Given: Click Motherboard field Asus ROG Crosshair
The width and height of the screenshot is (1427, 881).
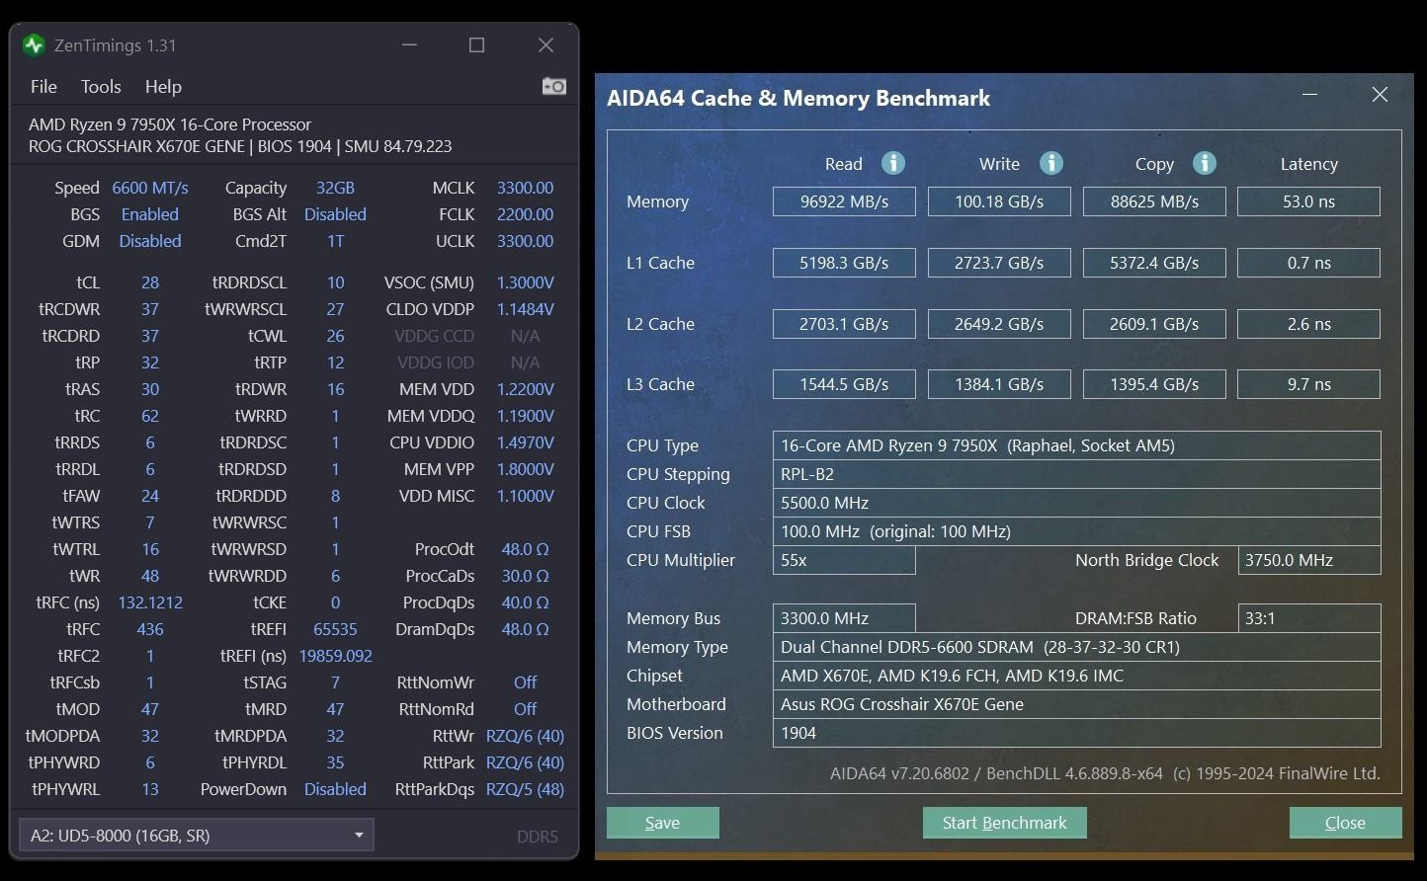Looking at the screenshot, I should 1076,704.
